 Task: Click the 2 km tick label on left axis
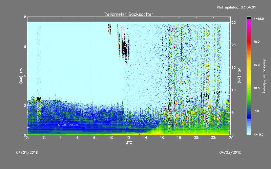pyautogui.click(x=25, y=105)
